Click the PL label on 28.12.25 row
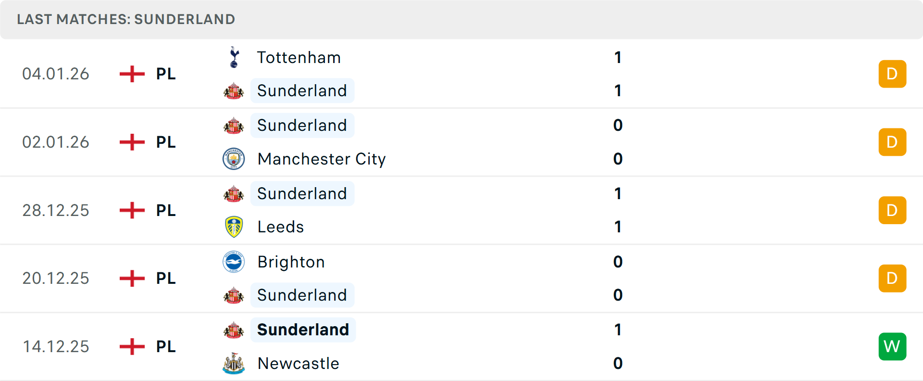923x381 pixels. [166, 211]
